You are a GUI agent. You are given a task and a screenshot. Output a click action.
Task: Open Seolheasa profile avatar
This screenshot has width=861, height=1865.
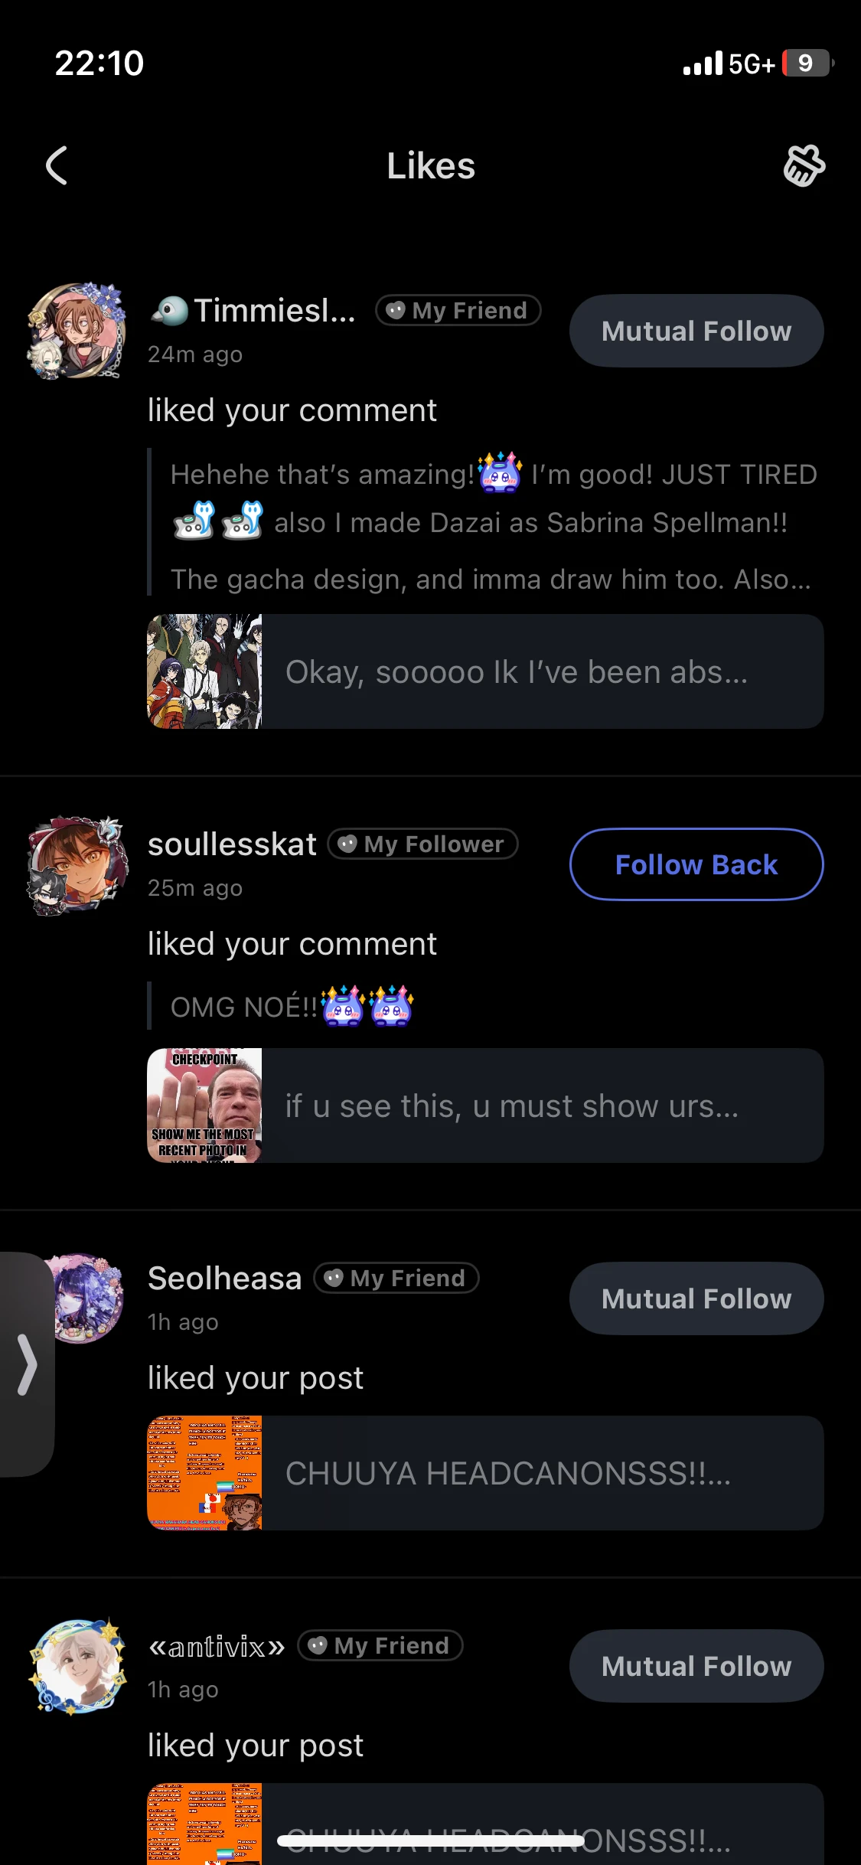click(86, 1298)
